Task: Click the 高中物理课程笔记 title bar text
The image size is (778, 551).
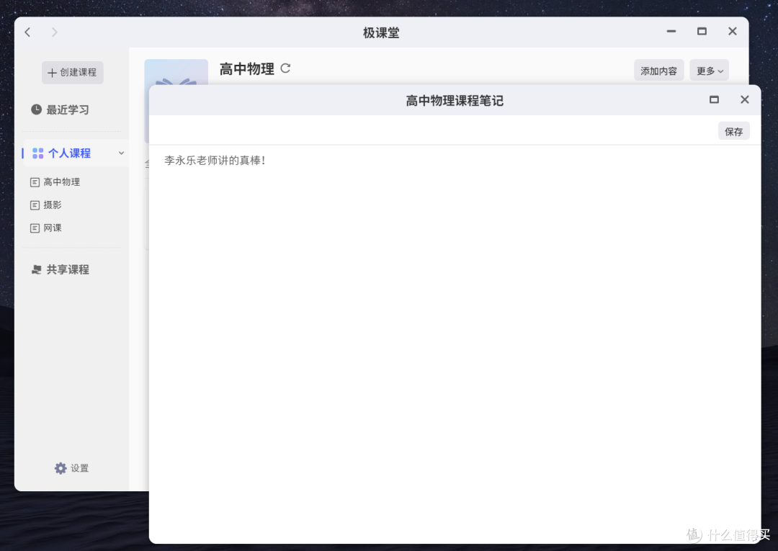Action: (x=455, y=101)
